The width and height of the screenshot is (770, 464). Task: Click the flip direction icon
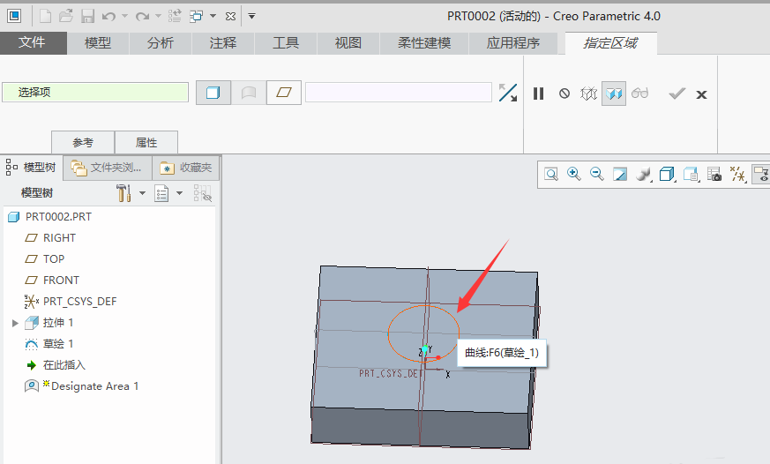(x=508, y=93)
